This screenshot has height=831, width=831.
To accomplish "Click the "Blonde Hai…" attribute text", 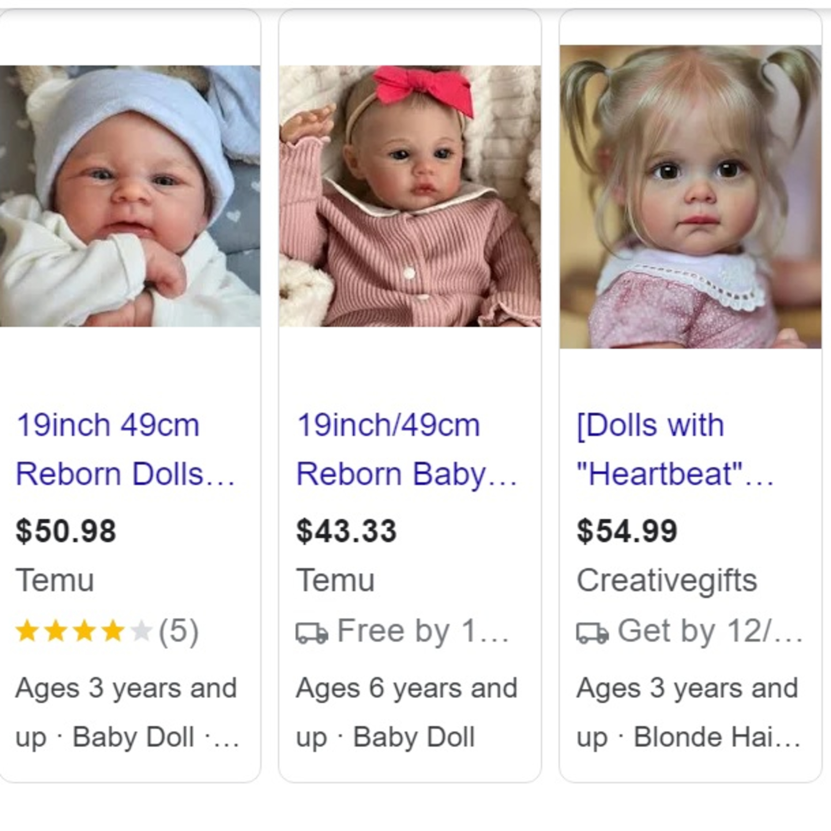I will click(x=717, y=737).
